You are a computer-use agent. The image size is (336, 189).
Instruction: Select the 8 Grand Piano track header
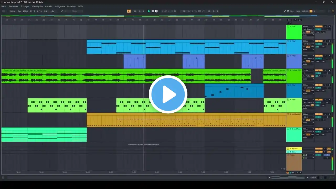[x=294, y=135]
